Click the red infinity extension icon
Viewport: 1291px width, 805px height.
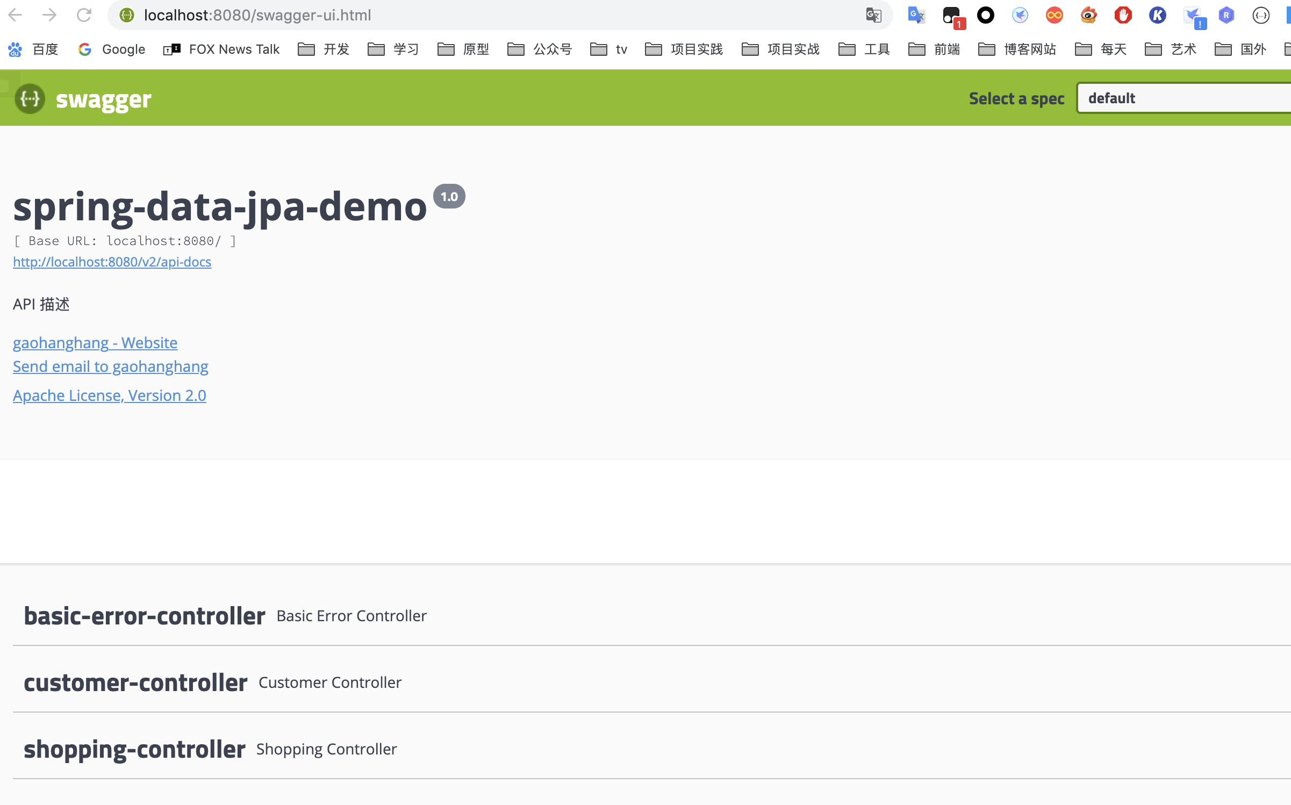click(x=1054, y=15)
